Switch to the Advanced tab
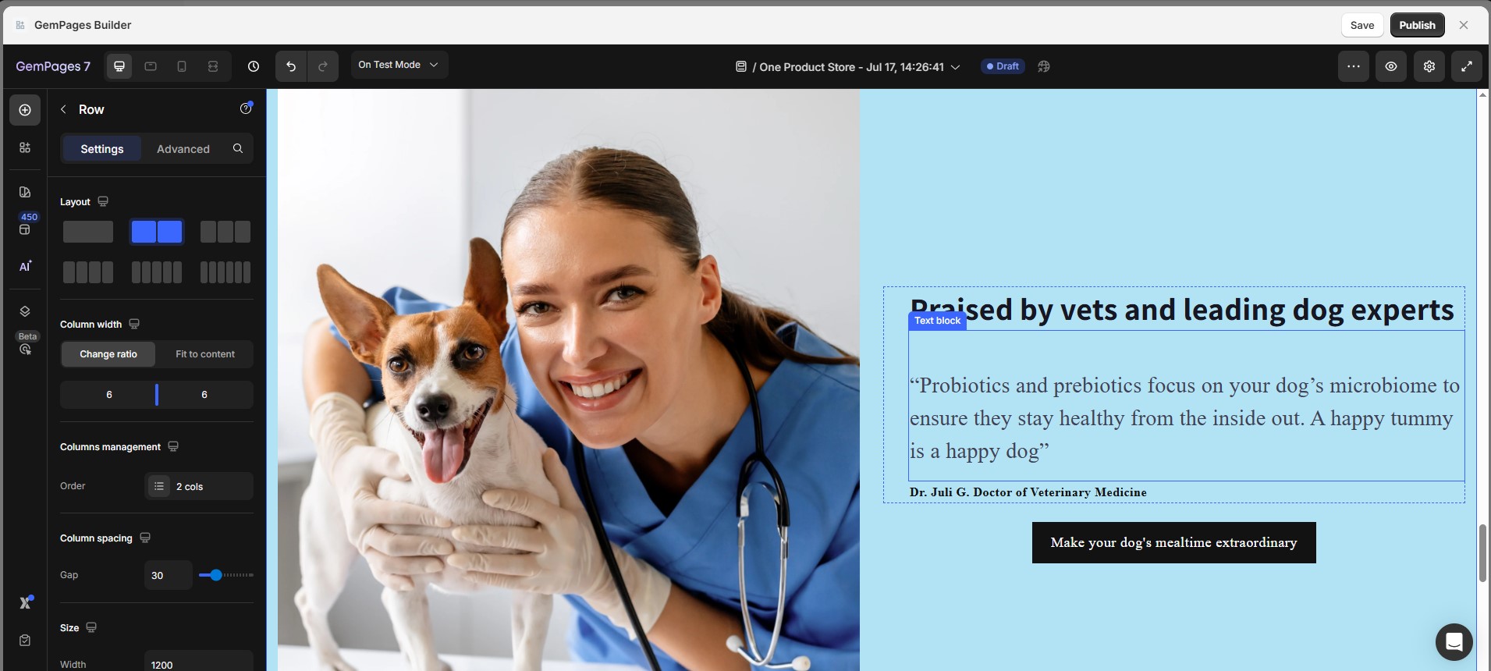1491x671 pixels. 183,149
